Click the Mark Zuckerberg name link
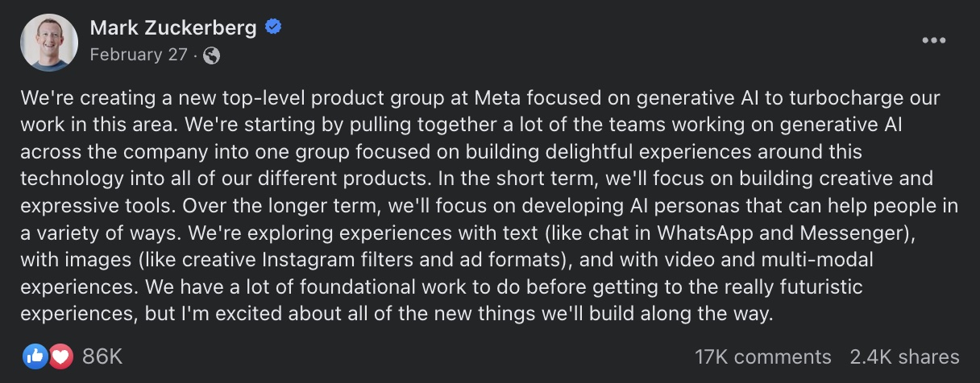The image size is (980, 383). point(173,28)
